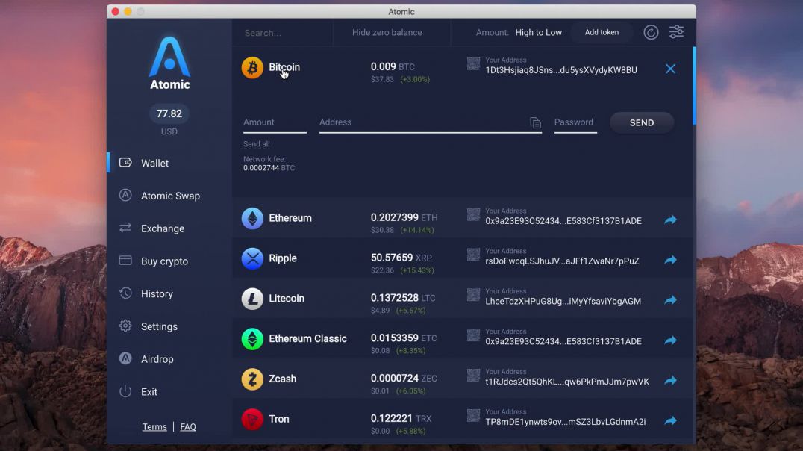Viewport: 803px width, 451px height.
Task: Click the 50.57659 XRP balance
Action: 401,258
